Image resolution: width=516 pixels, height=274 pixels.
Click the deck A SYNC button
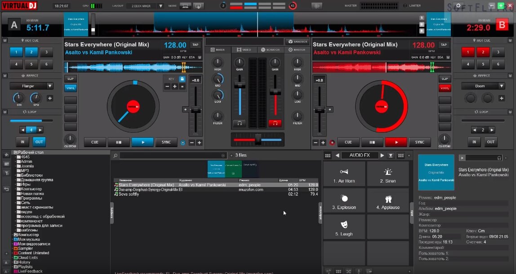(166, 143)
